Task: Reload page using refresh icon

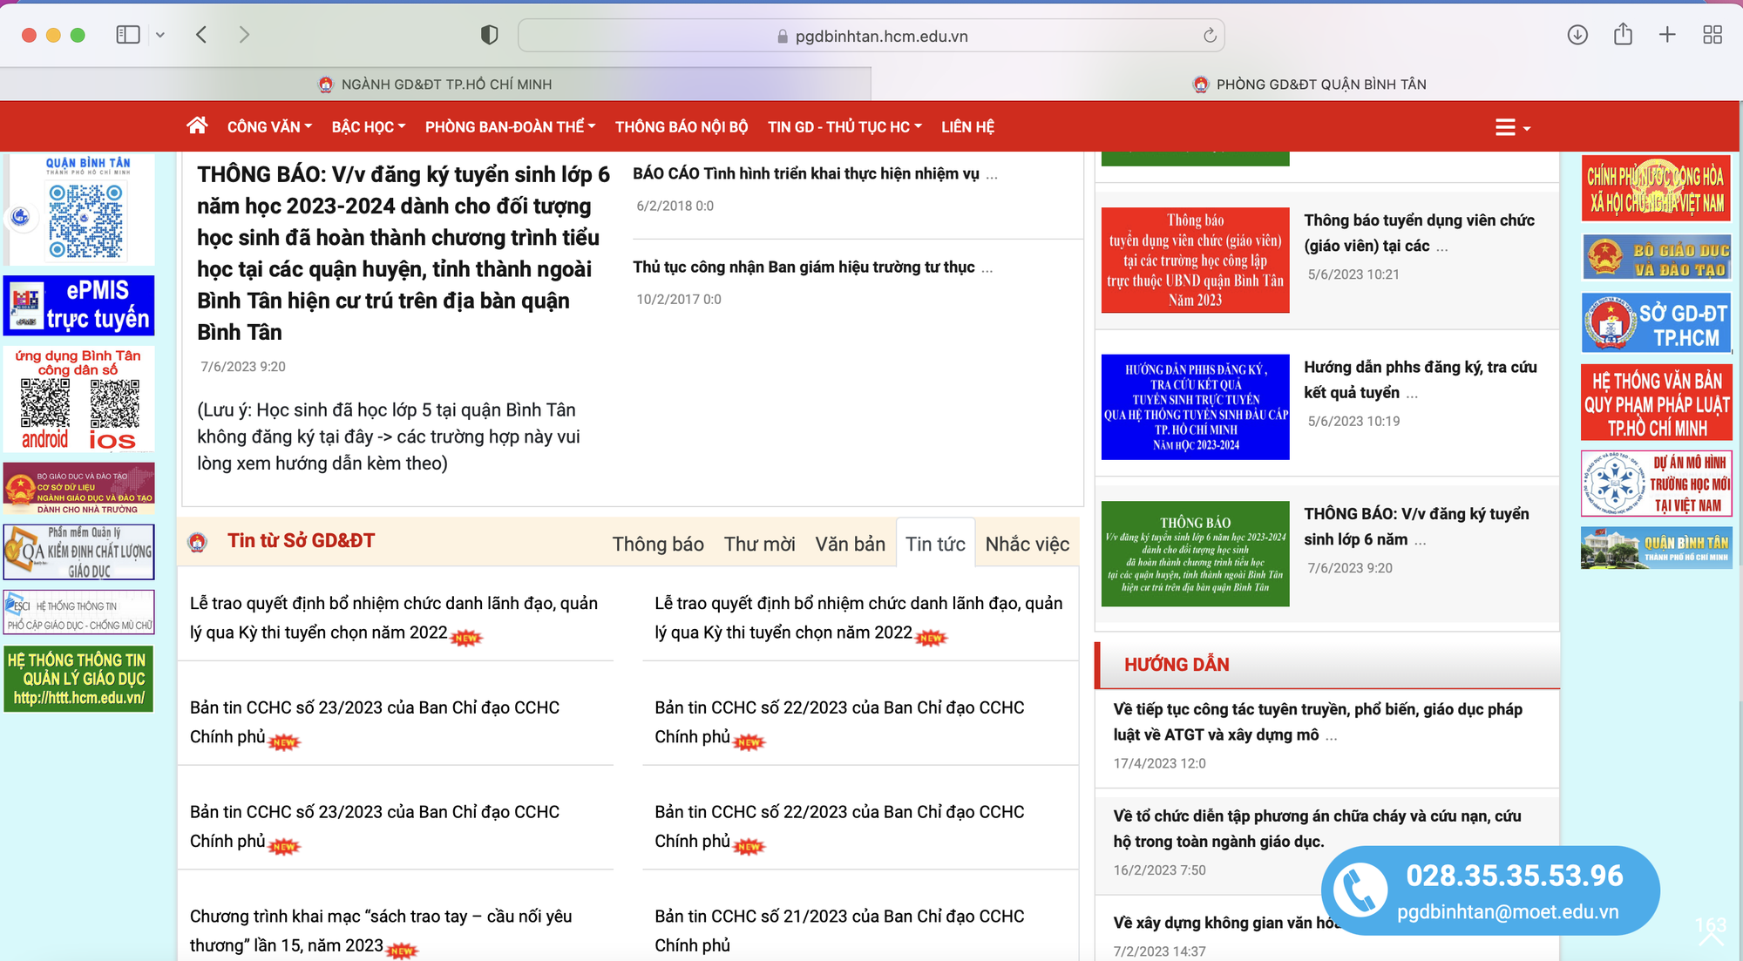Action: click(1210, 36)
